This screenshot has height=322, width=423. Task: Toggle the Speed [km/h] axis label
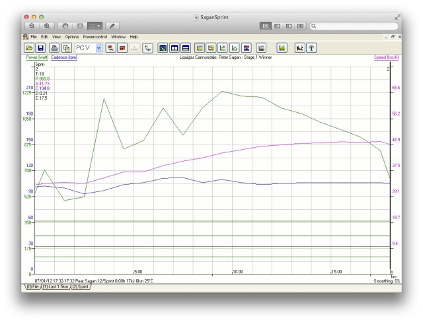point(386,57)
